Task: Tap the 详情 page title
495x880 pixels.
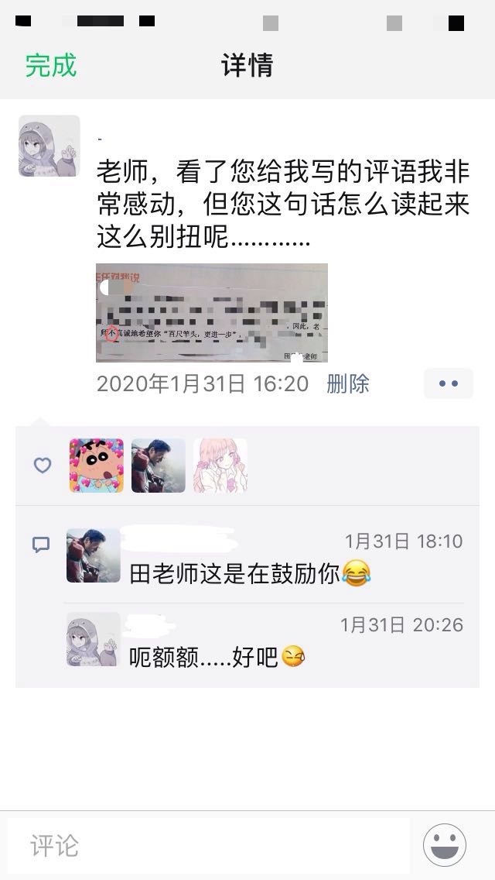Action: tap(247, 65)
